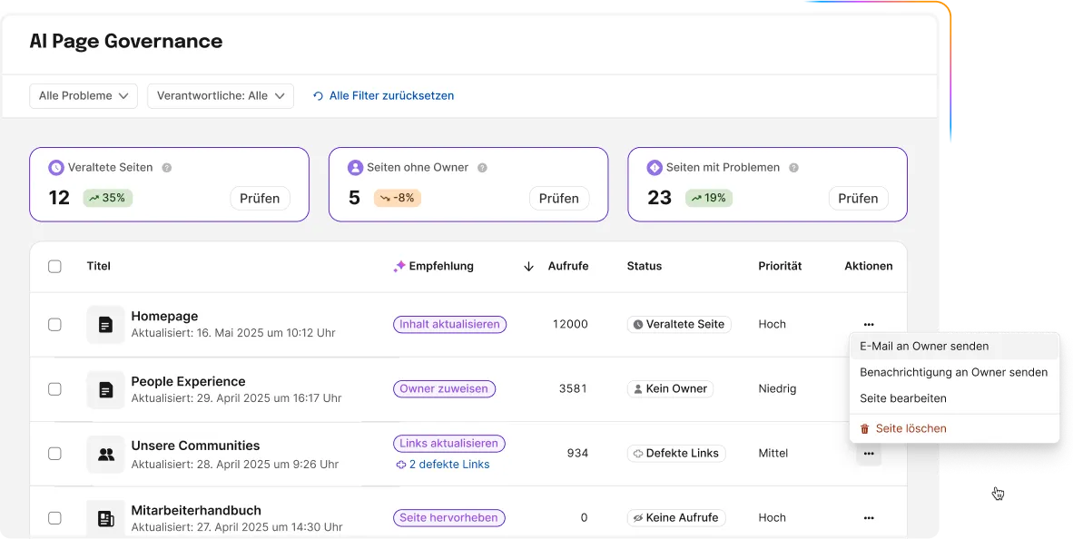The width and height of the screenshot is (1073, 539).
Task: Click the diamond icon on Seiten mit Problemen card
Action: pyautogui.click(x=654, y=167)
